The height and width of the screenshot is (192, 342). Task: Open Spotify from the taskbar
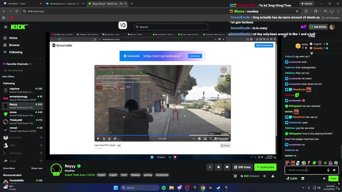coord(164,188)
